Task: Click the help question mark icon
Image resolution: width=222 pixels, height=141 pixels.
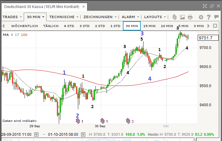Action: tap(208, 17)
